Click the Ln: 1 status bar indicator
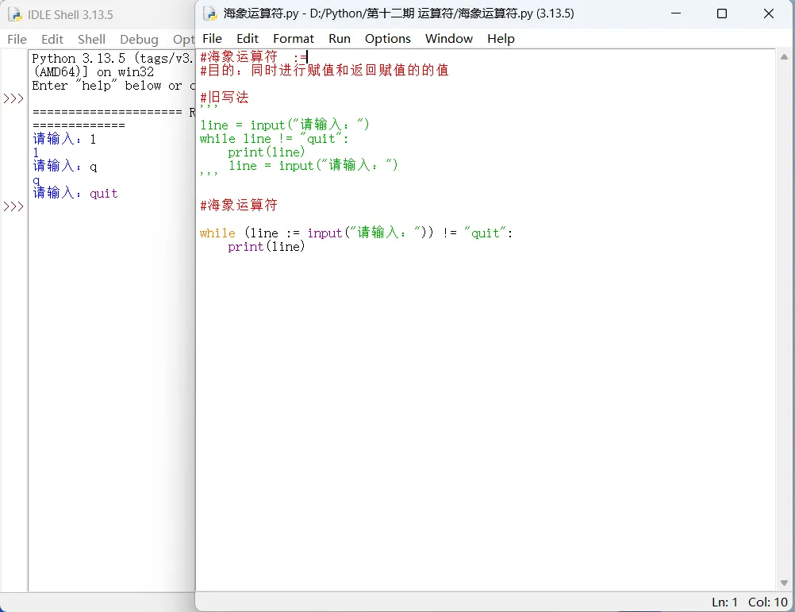The width and height of the screenshot is (795, 612). [x=724, y=602]
